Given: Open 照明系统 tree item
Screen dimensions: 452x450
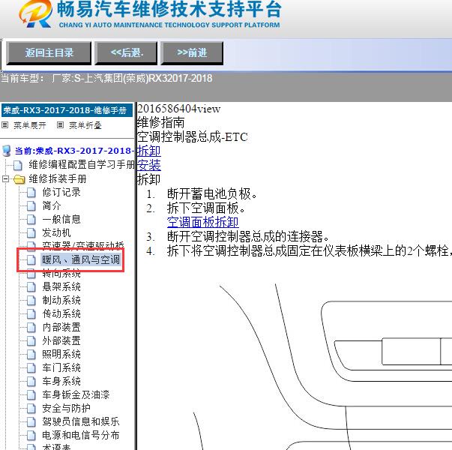Looking at the screenshot, I should pyautogui.click(x=61, y=354).
